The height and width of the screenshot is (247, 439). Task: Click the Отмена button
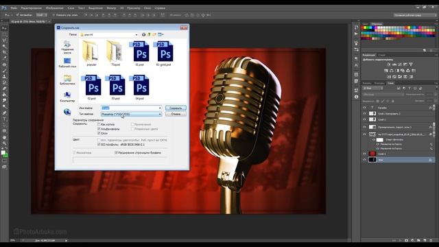point(176,114)
